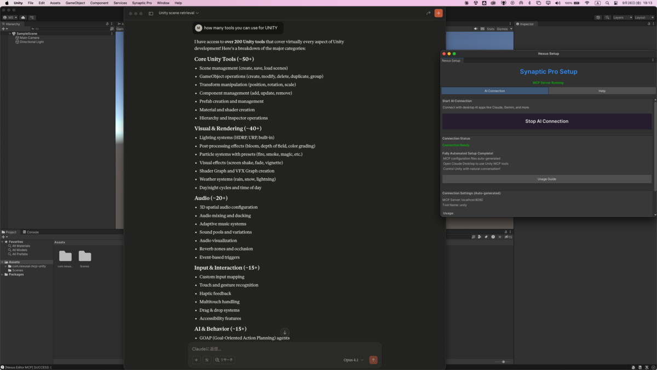Toggle Gizmos display in the Game view
Image resolution: width=657 pixels, height=370 pixels.
[x=503, y=29]
